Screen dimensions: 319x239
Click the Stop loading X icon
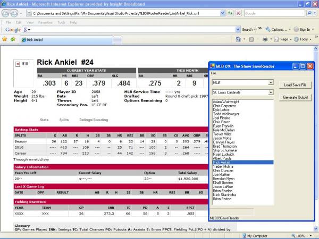[x=239, y=12]
